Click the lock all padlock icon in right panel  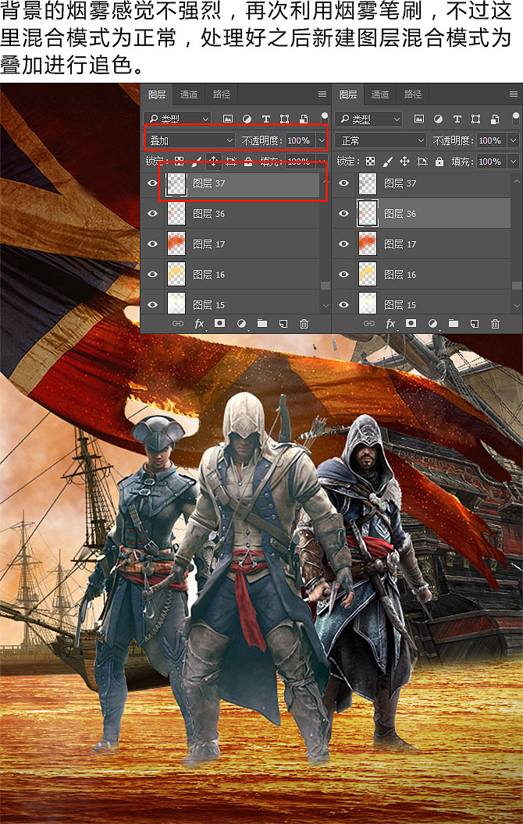pos(439,162)
